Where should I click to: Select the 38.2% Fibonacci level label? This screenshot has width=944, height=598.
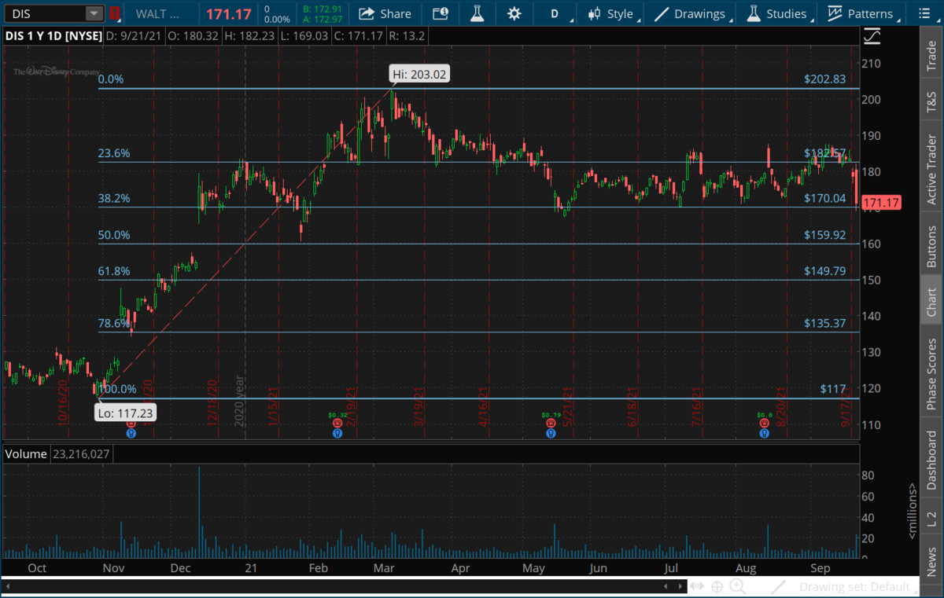pyautogui.click(x=114, y=199)
